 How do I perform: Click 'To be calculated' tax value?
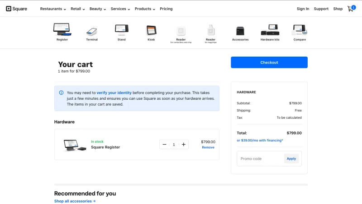coord(289,117)
